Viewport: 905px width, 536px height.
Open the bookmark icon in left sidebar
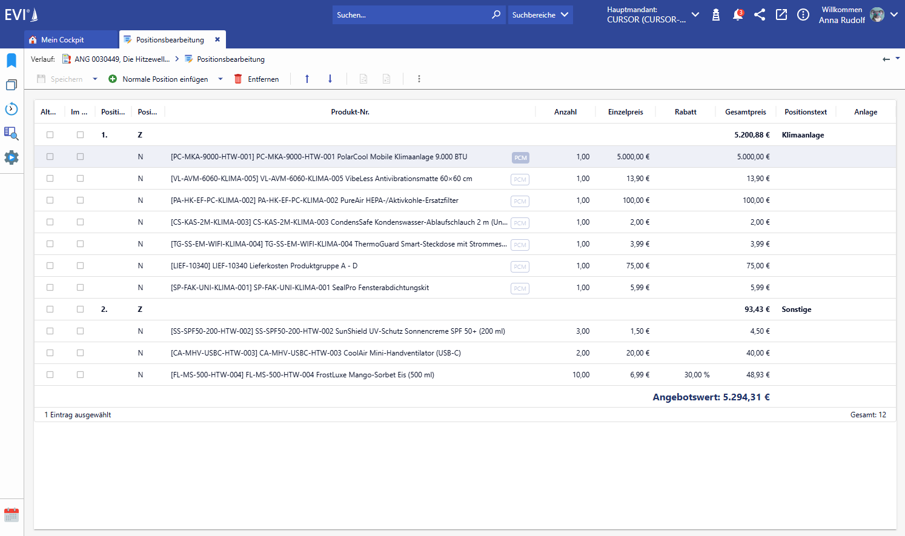[12, 61]
